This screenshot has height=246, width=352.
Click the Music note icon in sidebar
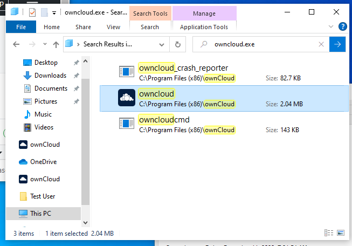click(27, 114)
